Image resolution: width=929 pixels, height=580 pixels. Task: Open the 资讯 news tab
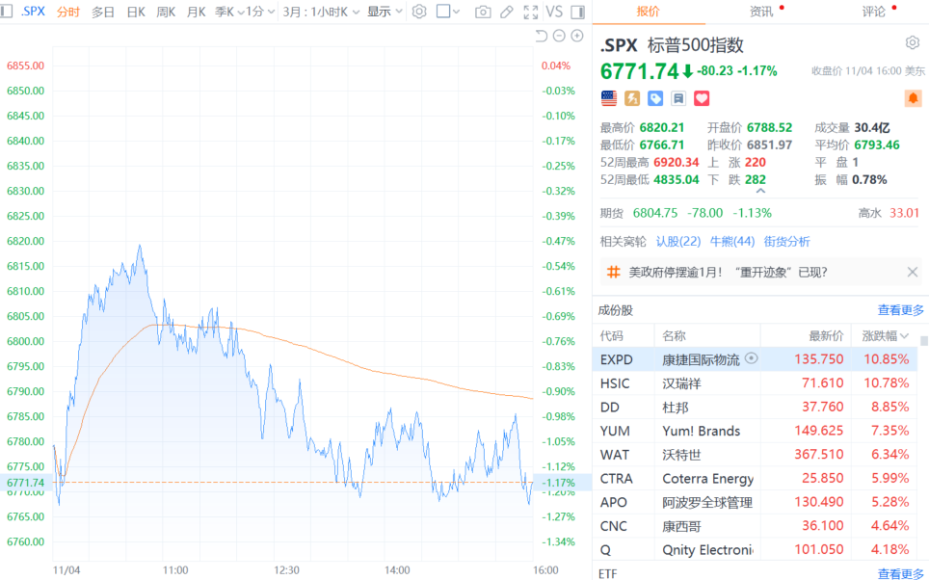pos(761,12)
